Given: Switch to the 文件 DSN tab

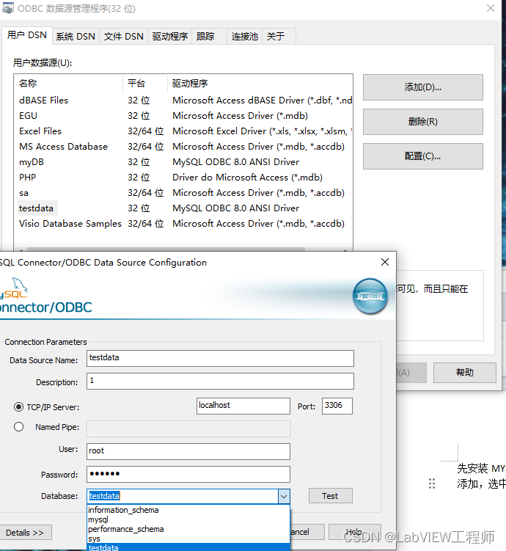Looking at the screenshot, I should click(124, 37).
